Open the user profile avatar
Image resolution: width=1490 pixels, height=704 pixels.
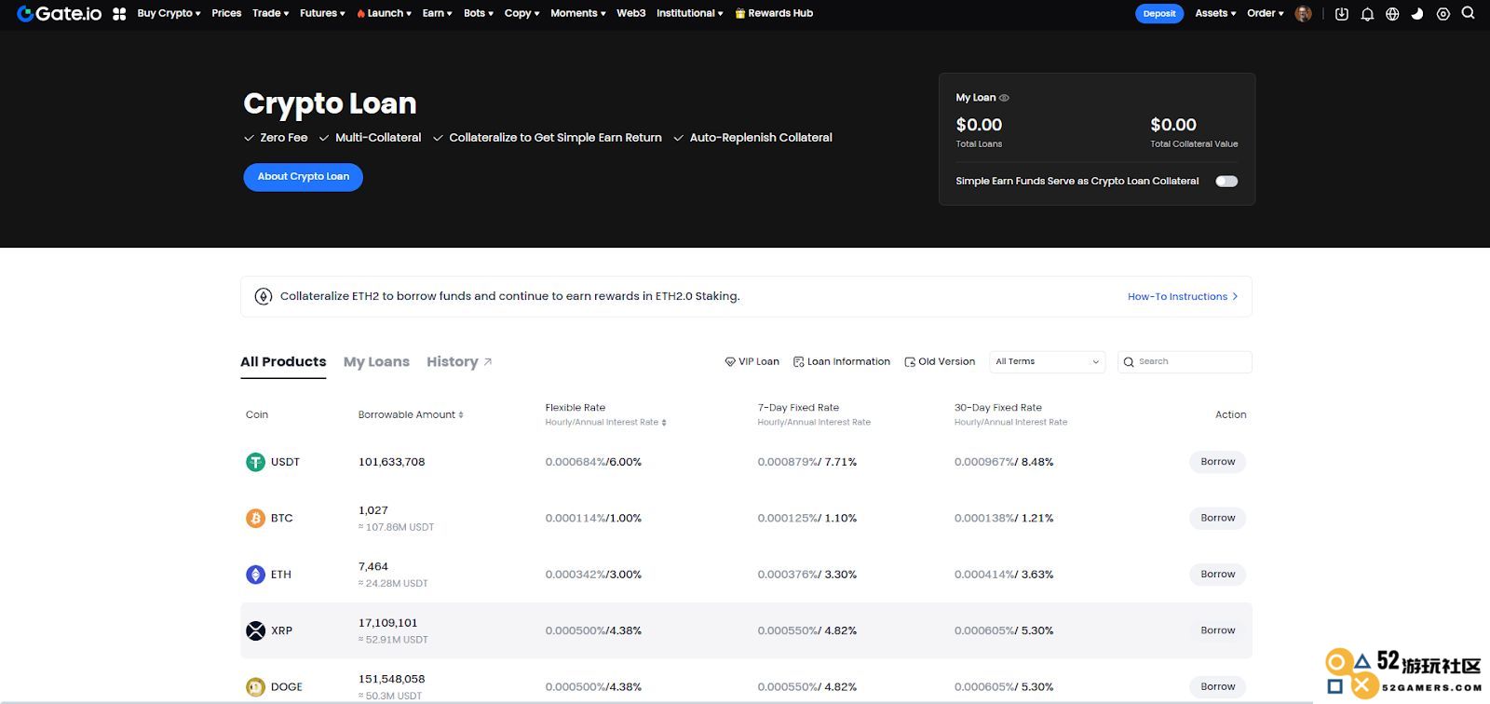[x=1303, y=13]
